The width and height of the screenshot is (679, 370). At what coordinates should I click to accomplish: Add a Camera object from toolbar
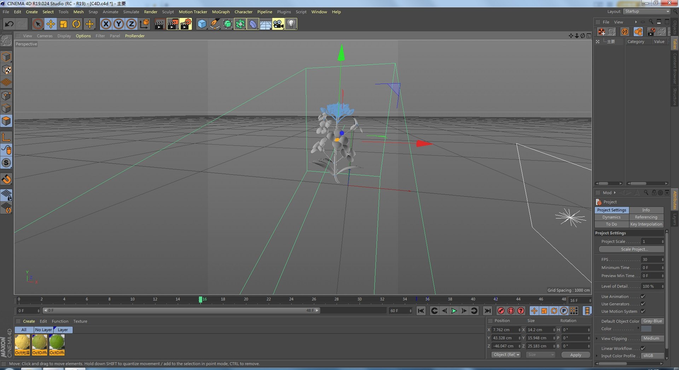278,24
